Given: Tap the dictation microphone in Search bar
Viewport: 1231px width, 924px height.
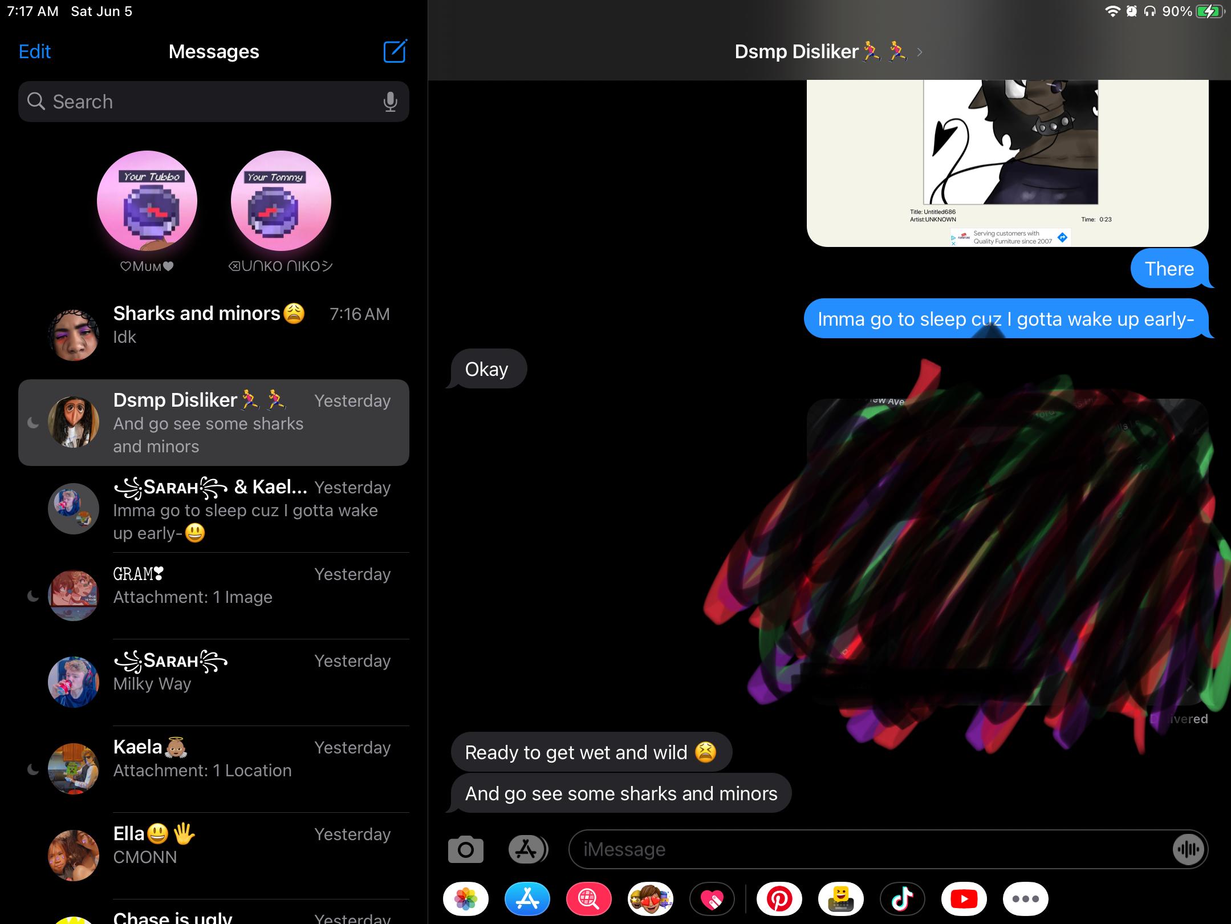Looking at the screenshot, I should point(390,102).
